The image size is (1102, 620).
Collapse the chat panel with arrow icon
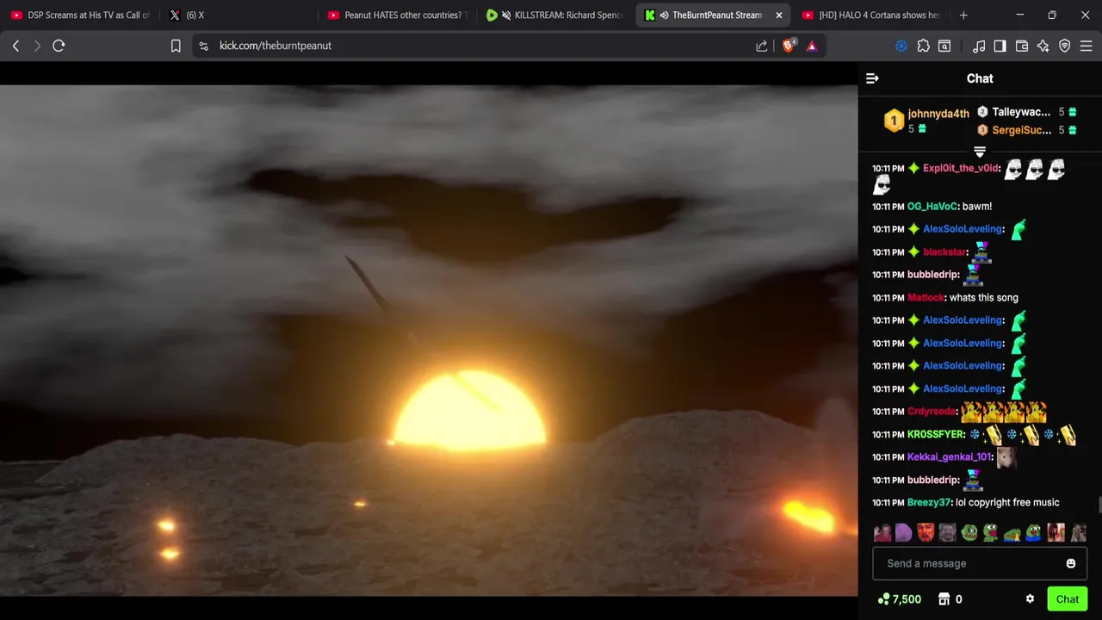click(x=872, y=78)
